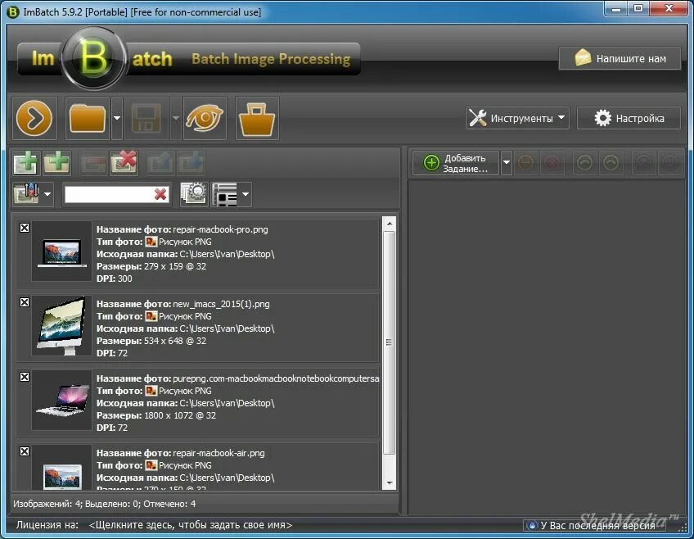Remove all images with red X icon

pos(124,162)
